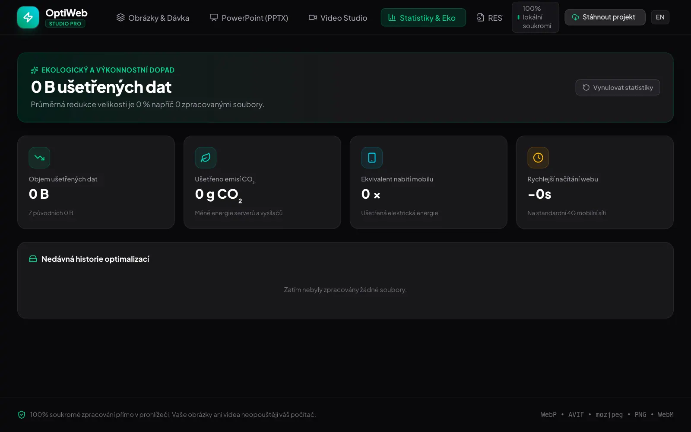
Task: Click the Ušetřená elektrická energie text
Action: pyautogui.click(x=399, y=213)
